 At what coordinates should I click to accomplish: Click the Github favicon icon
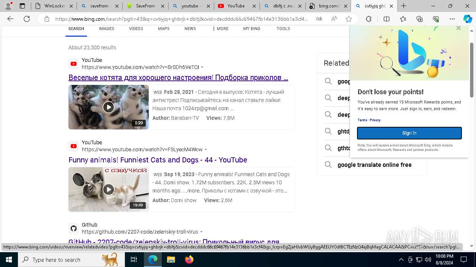[74, 228]
